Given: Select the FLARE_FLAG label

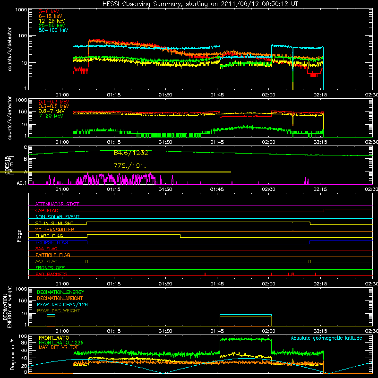Looking at the screenshot, I should tap(49, 236).
